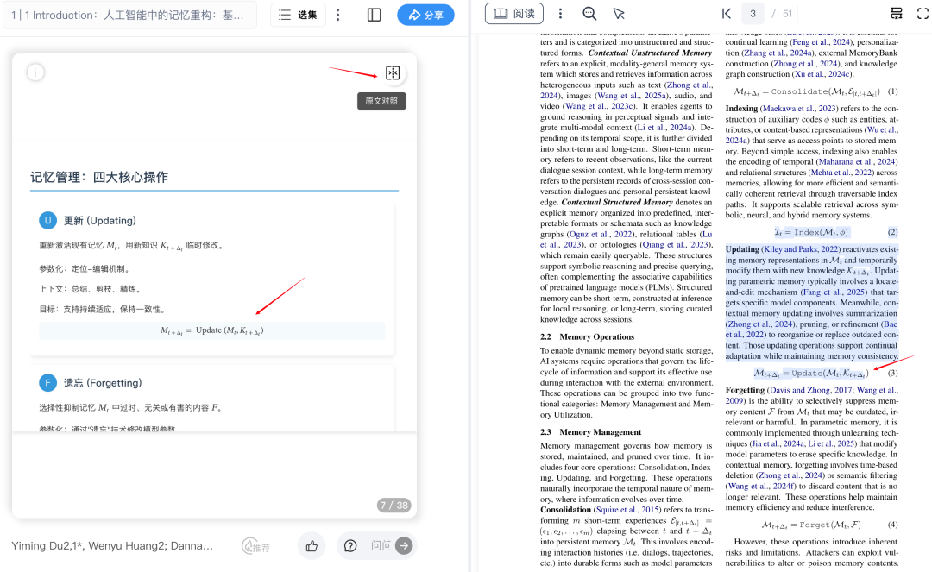Screen dimensions: 932x572
Task: Click the 分享 share button
Action: pos(425,15)
